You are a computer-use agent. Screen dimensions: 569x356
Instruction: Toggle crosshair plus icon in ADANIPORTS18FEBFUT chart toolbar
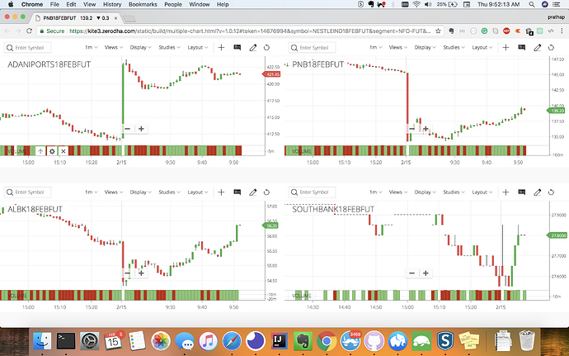click(221, 48)
